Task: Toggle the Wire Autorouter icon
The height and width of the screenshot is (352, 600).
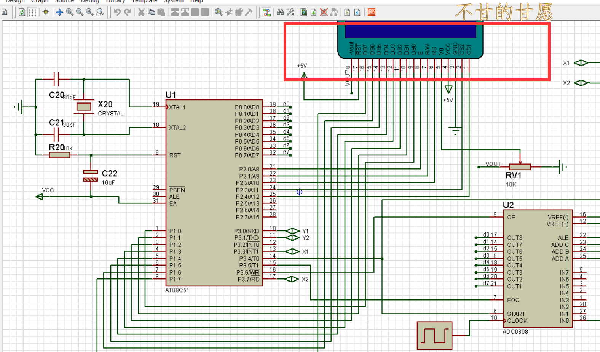Action: point(266,12)
